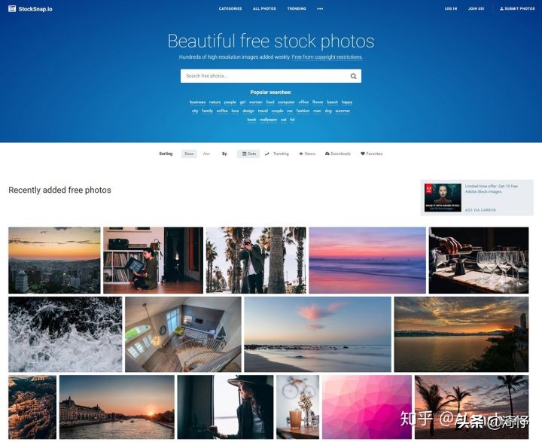Select Desc sorting order

[x=189, y=154]
